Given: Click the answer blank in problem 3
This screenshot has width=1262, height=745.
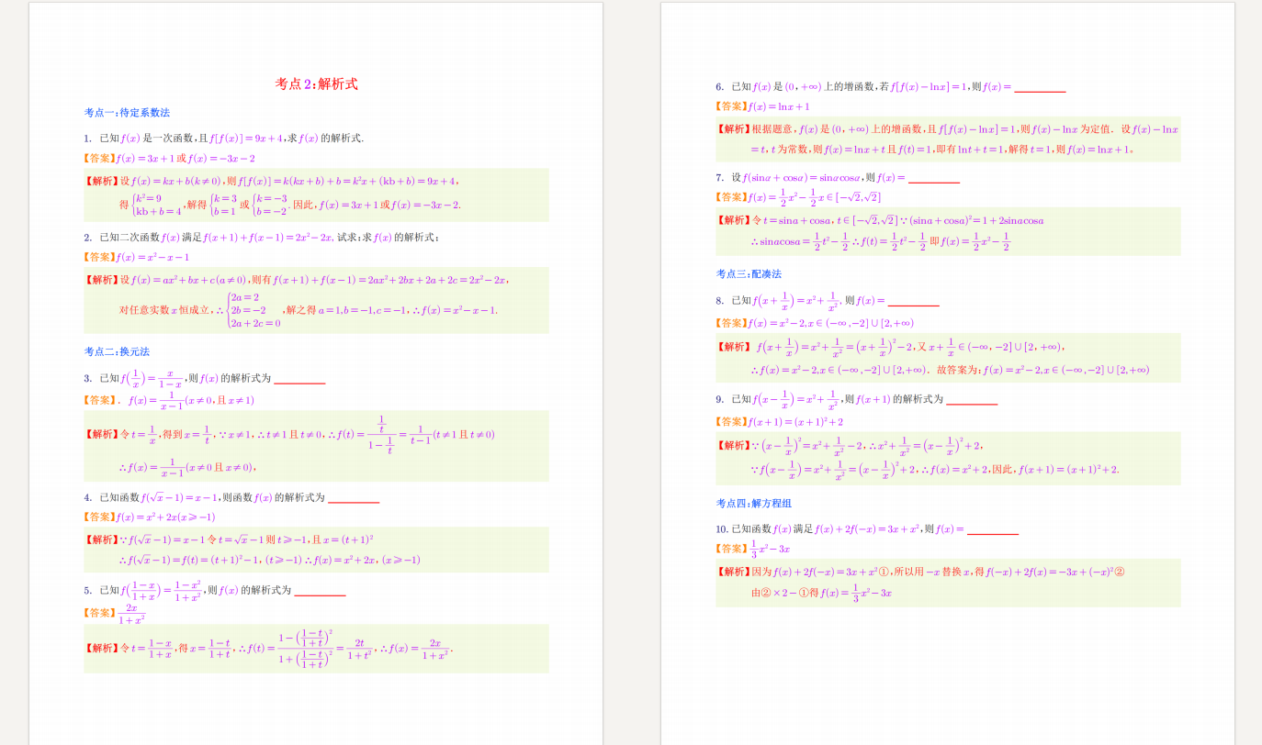Looking at the screenshot, I should (x=299, y=381).
